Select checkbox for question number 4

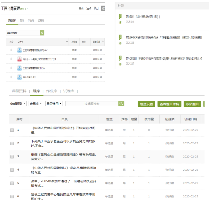12,170
